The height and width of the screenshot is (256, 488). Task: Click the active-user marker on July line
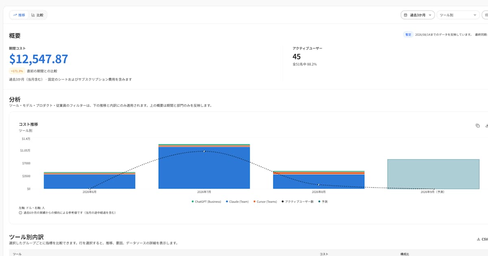204,151
